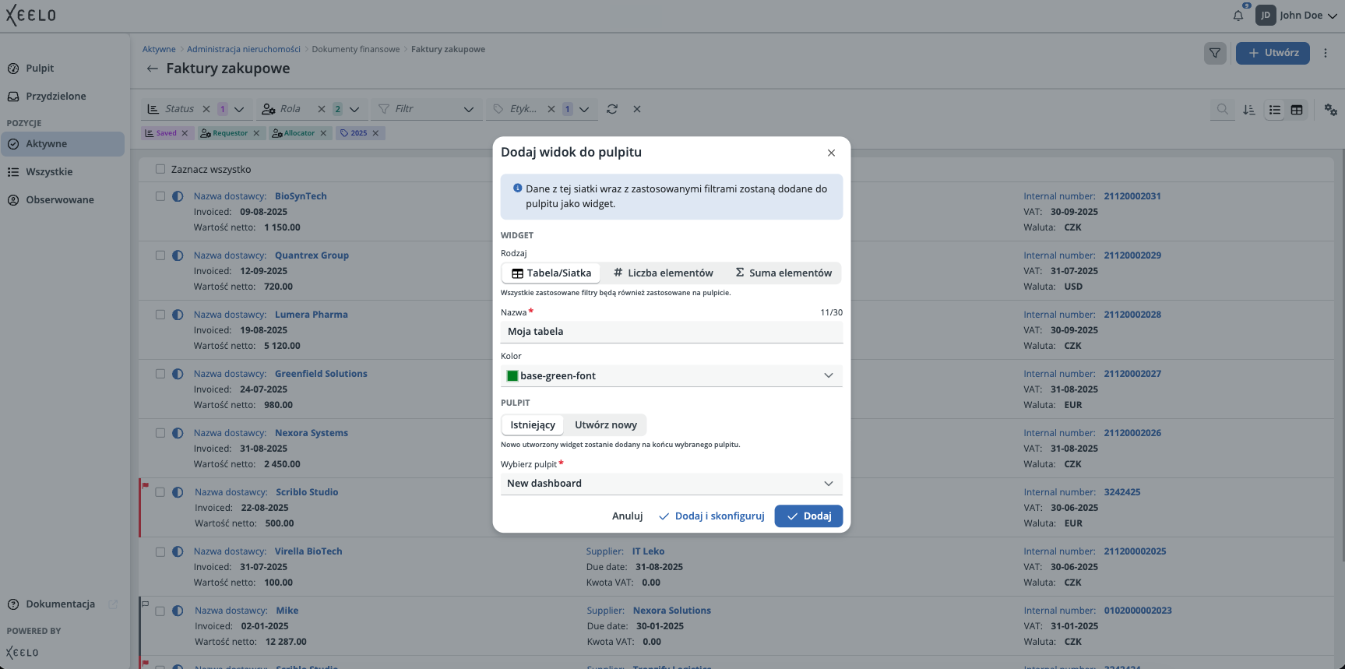The height and width of the screenshot is (669, 1345).
Task: Click the Dodaj confirm button
Action: (808, 516)
